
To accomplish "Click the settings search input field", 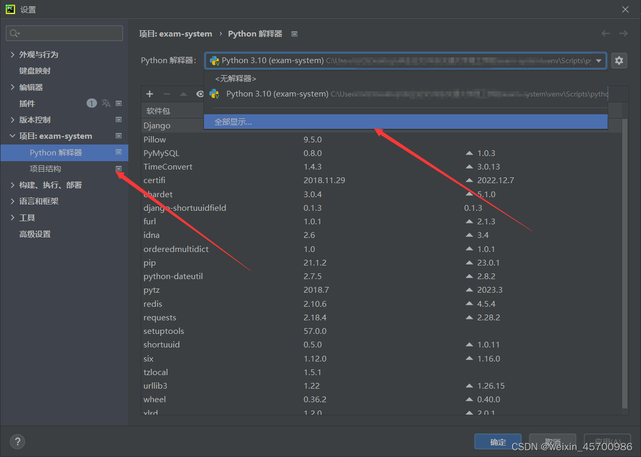I will point(64,33).
